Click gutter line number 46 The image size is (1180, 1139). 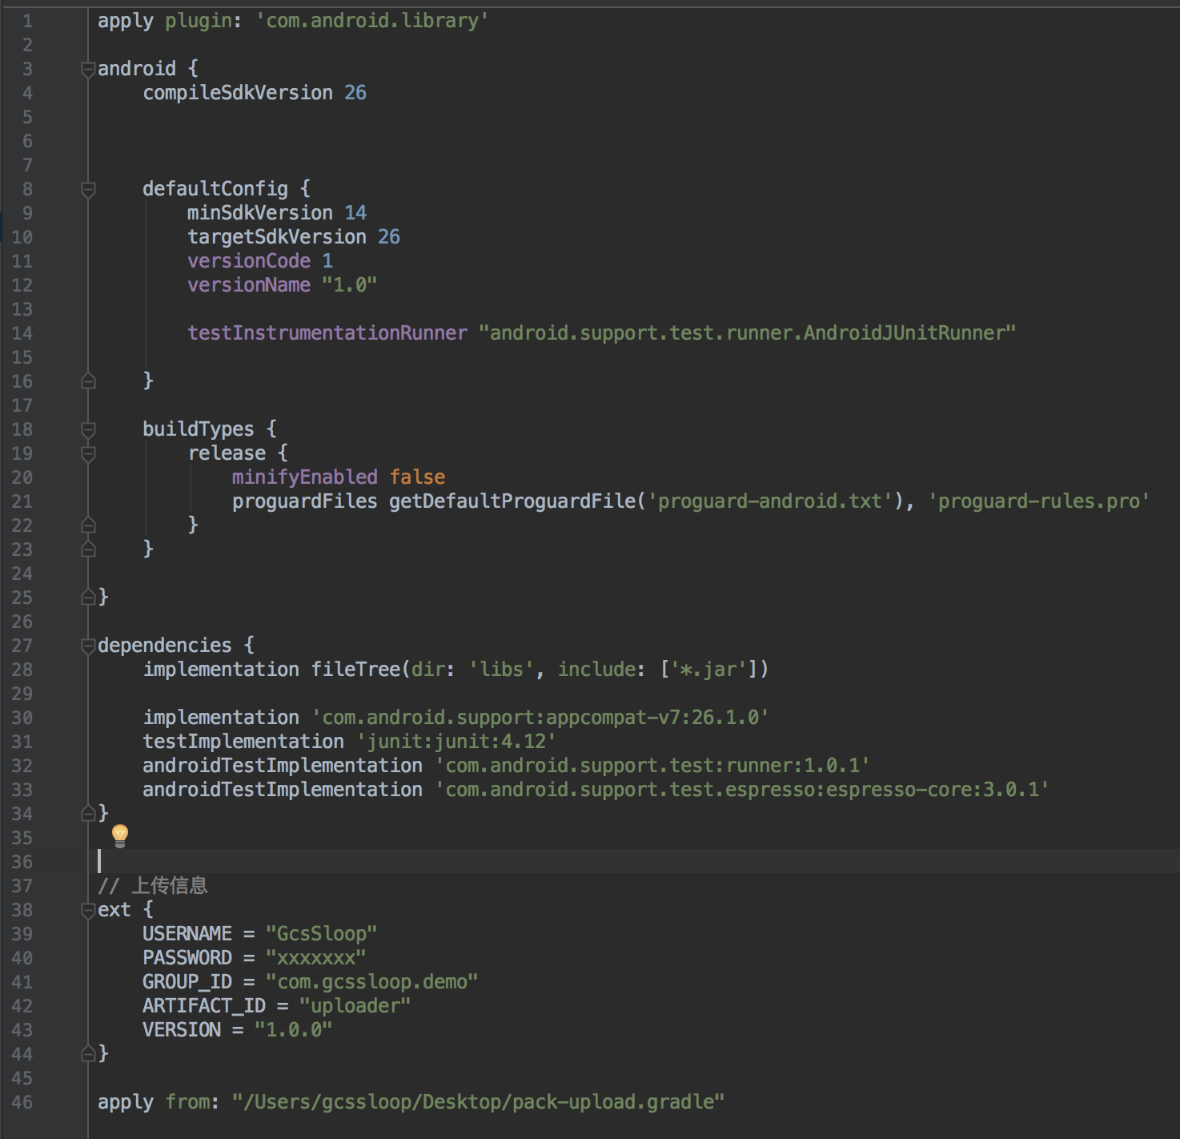click(22, 1102)
